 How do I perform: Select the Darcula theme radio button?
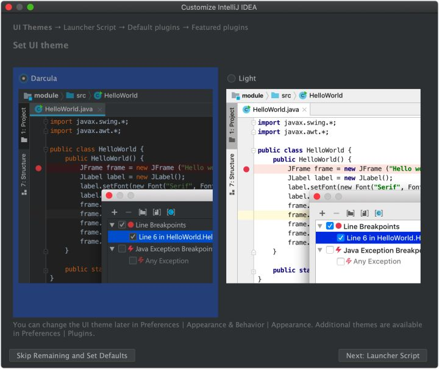click(x=24, y=78)
